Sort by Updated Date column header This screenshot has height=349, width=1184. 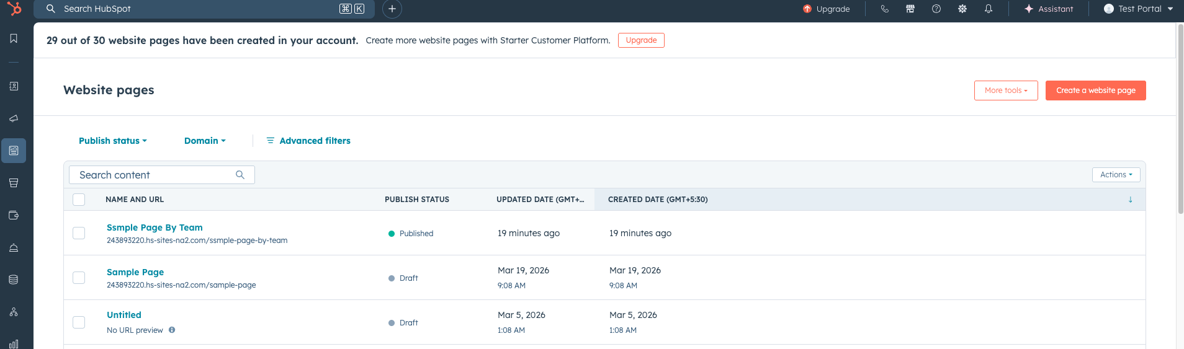tap(540, 200)
